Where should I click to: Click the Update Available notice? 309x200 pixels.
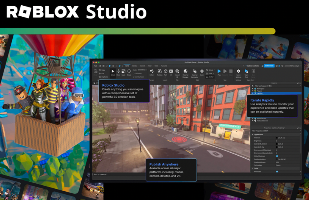[252, 66]
